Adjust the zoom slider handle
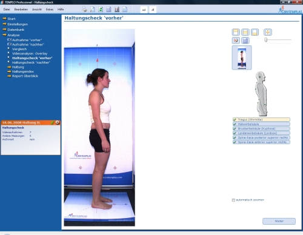 [x=266, y=40]
